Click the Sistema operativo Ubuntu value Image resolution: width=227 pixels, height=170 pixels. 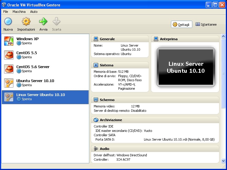click(126, 54)
